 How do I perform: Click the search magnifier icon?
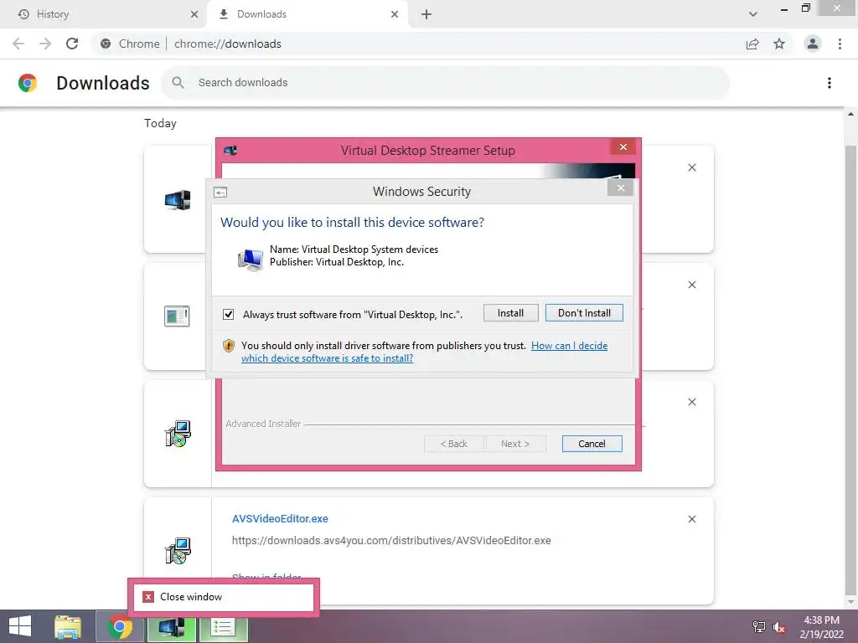coord(178,83)
